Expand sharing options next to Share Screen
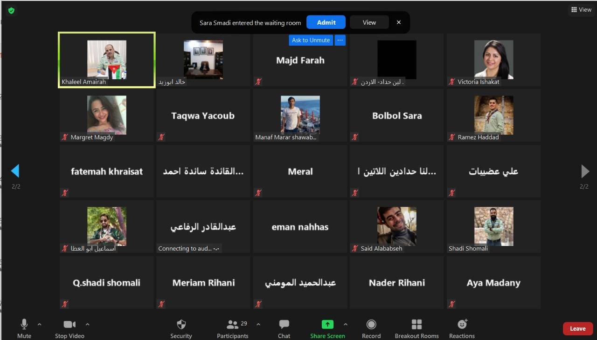 [x=345, y=325]
